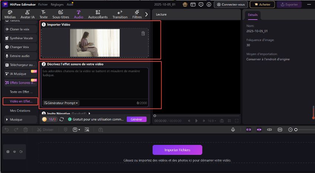Change the window layout icon

pos(193,4)
